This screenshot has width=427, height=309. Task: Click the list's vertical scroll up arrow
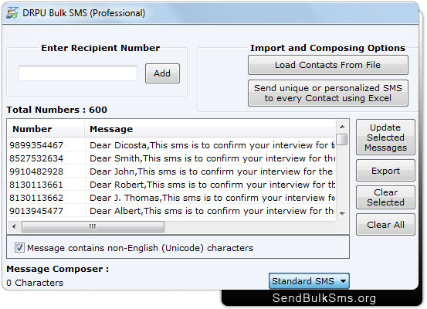pos(342,127)
